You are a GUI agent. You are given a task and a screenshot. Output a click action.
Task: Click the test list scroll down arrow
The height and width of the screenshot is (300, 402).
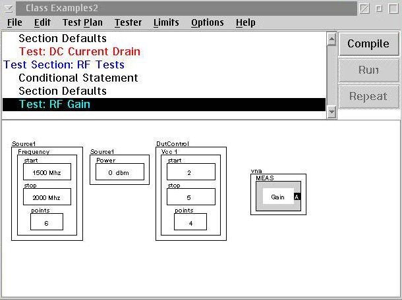coord(331,112)
